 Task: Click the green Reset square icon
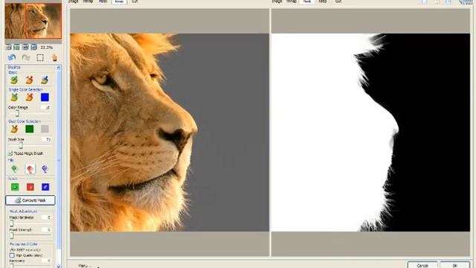(x=15, y=187)
